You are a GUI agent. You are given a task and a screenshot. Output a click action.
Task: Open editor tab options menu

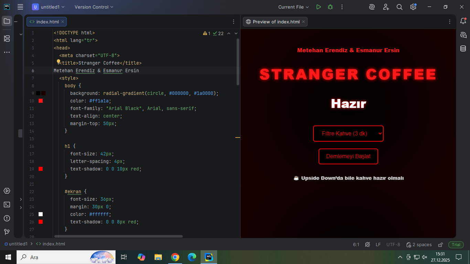point(234,22)
